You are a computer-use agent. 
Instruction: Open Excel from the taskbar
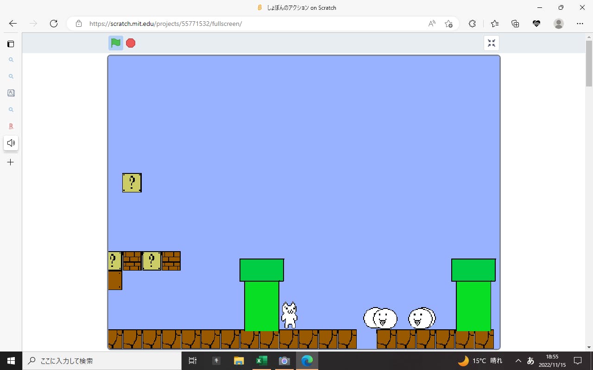(x=262, y=361)
